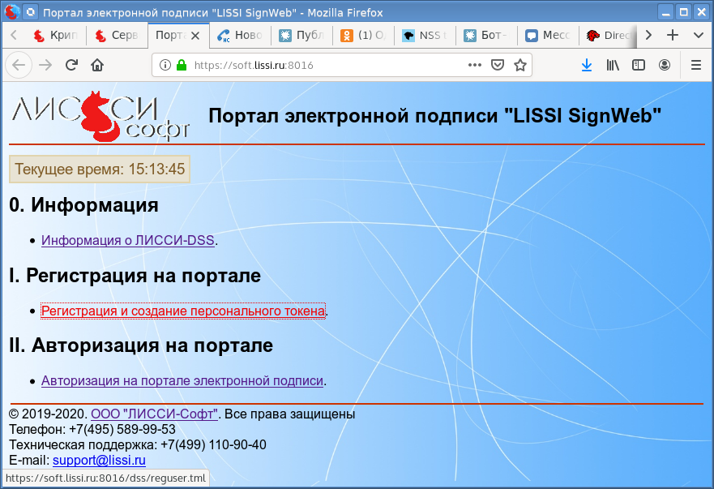The image size is (714, 489).
Task: Save the page to Pocket
Action: click(x=498, y=65)
